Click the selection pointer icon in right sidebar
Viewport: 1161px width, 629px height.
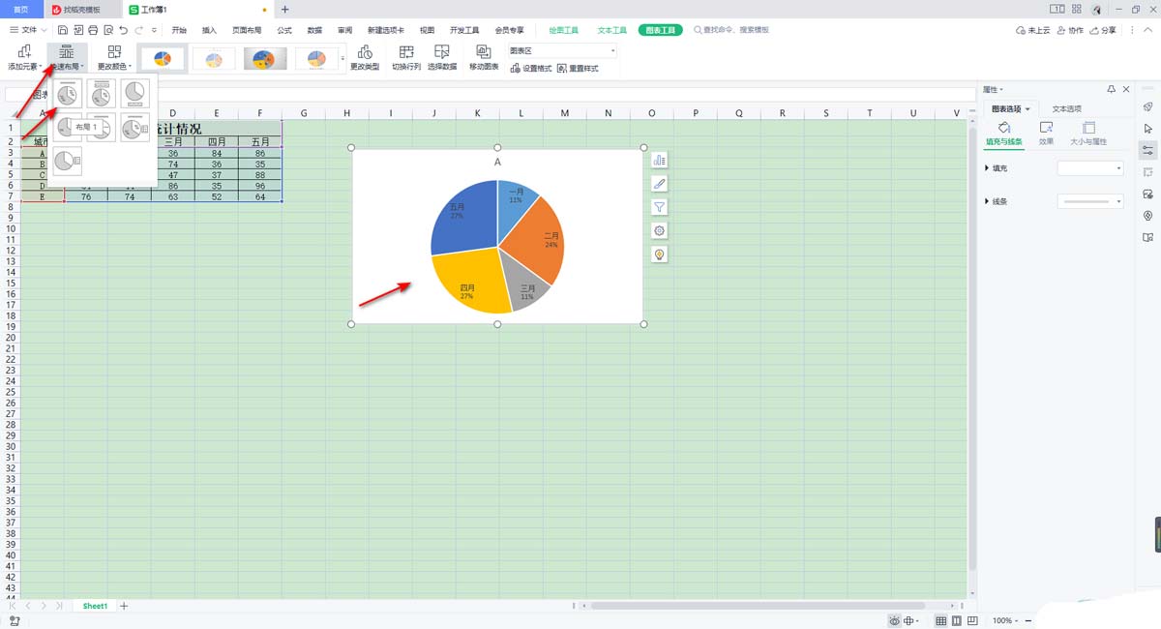click(x=1147, y=129)
